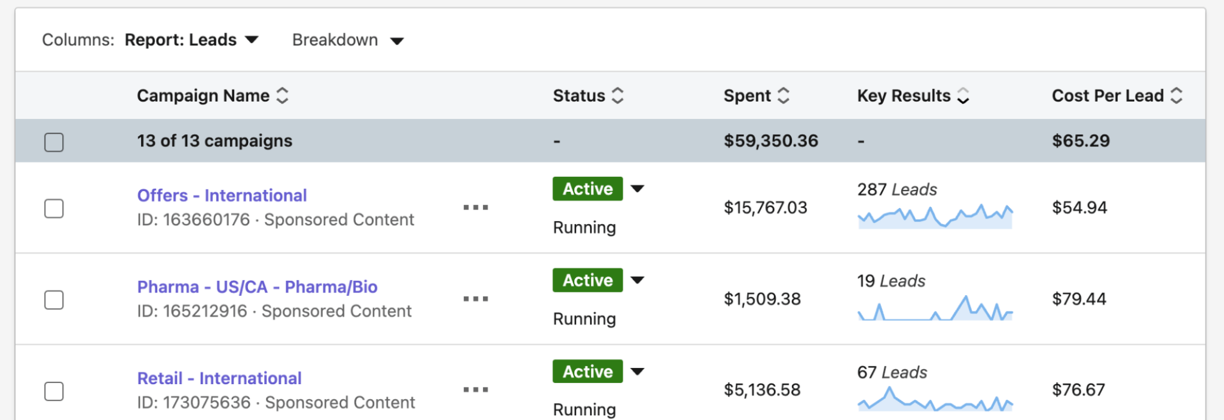Sort campaigns by Spent column
Viewport: 1224px width, 420px height.
(784, 96)
